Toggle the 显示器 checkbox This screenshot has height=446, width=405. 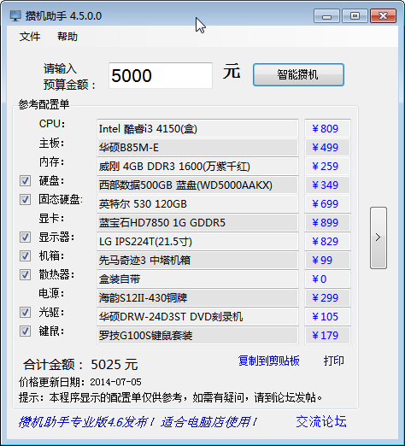(25, 237)
